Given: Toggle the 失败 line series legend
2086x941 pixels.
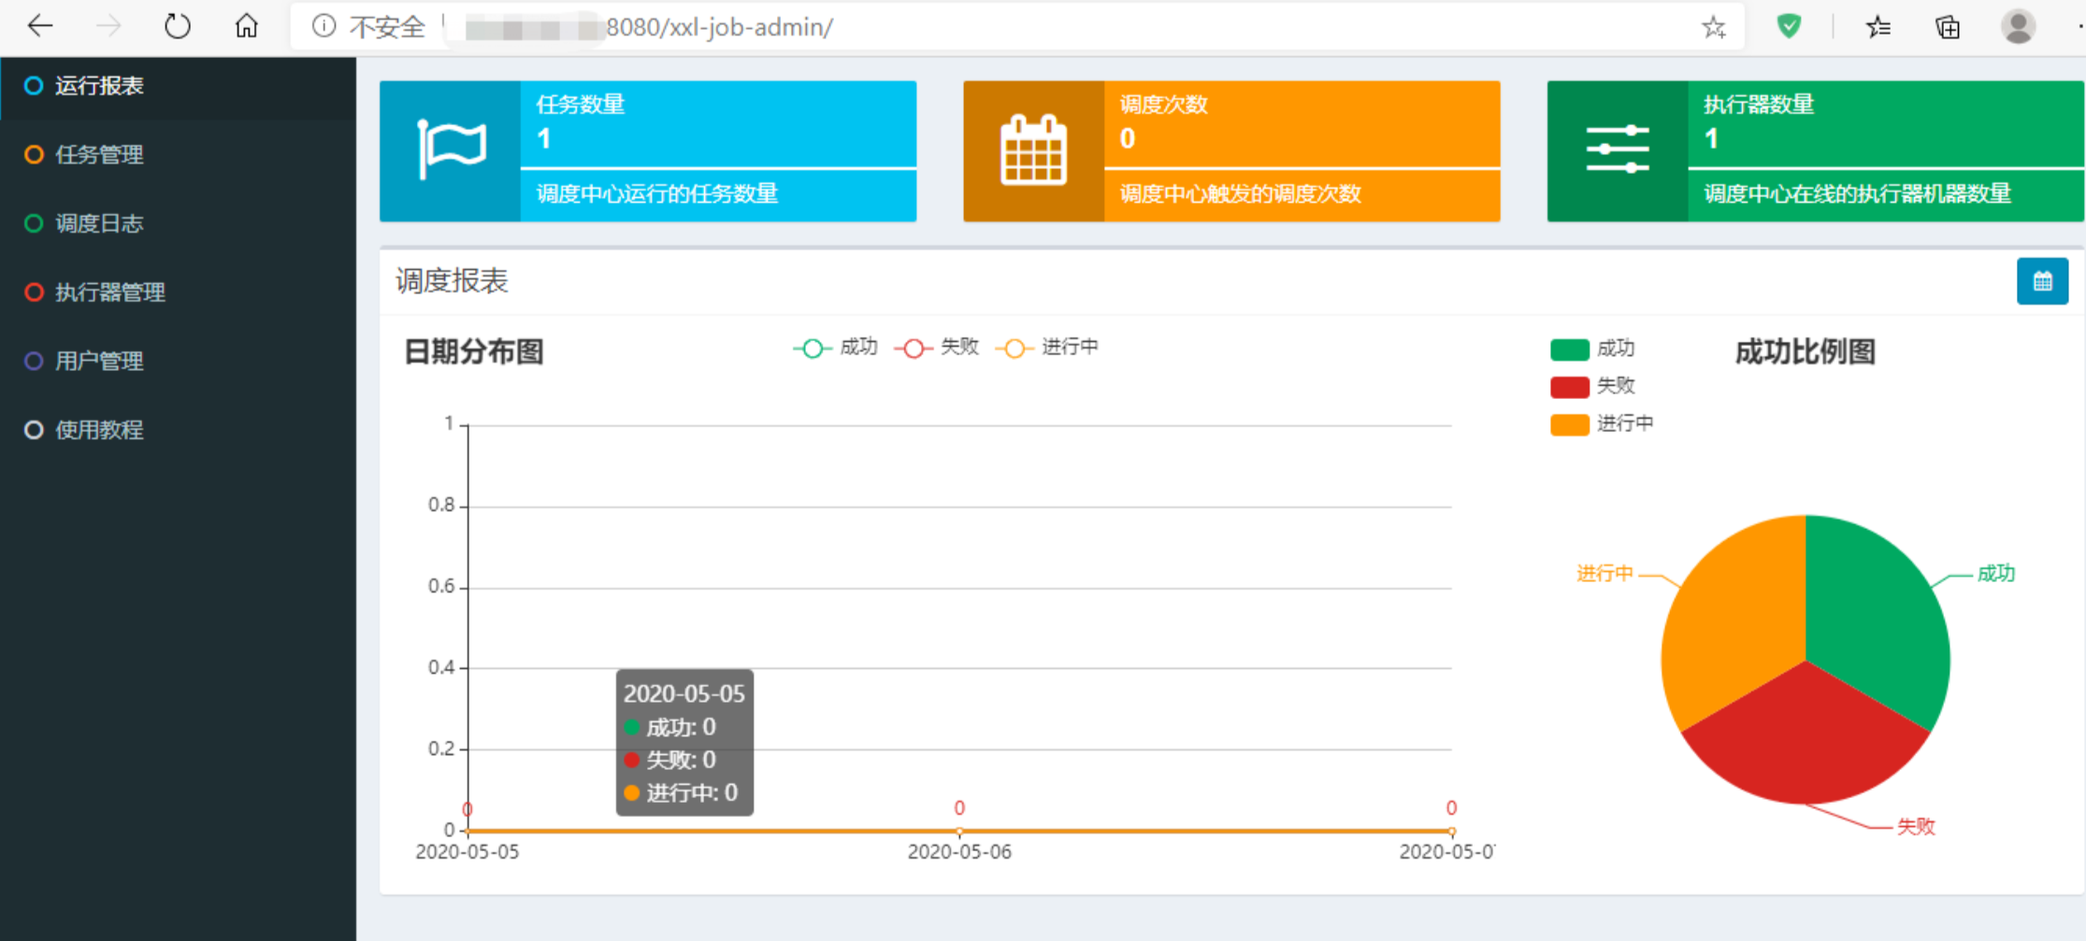Looking at the screenshot, I should click(x=936, y=348).
